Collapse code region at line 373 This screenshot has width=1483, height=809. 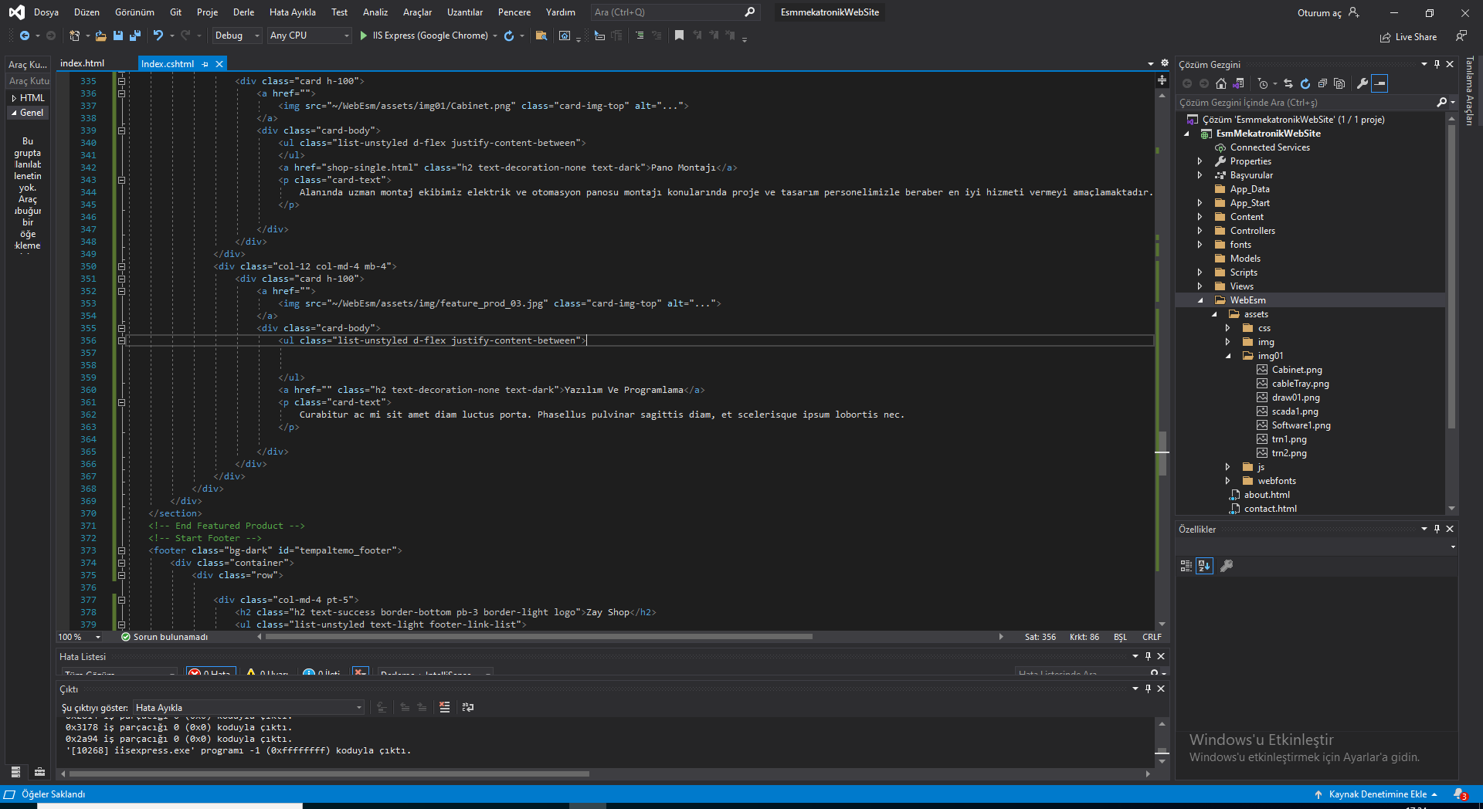pos(121,550)
